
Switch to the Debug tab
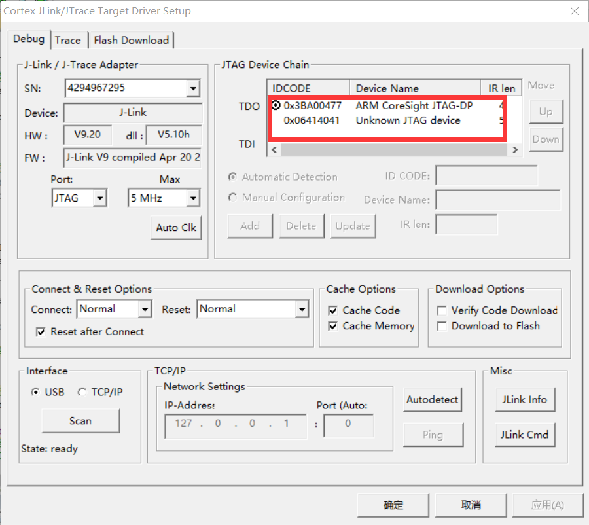pyautogui.click(x=29, y=39)
